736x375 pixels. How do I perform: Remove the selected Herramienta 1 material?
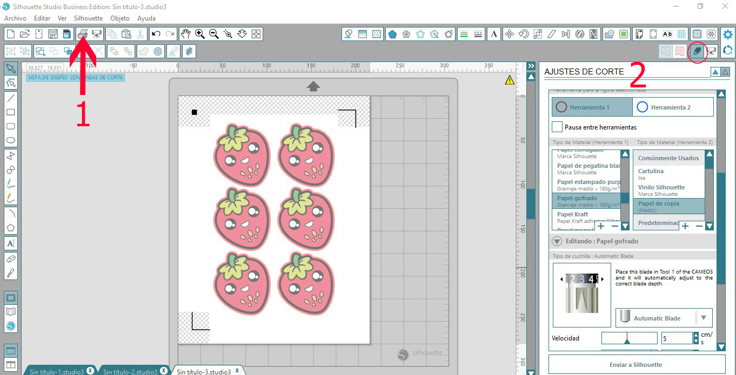pos(614,226)
